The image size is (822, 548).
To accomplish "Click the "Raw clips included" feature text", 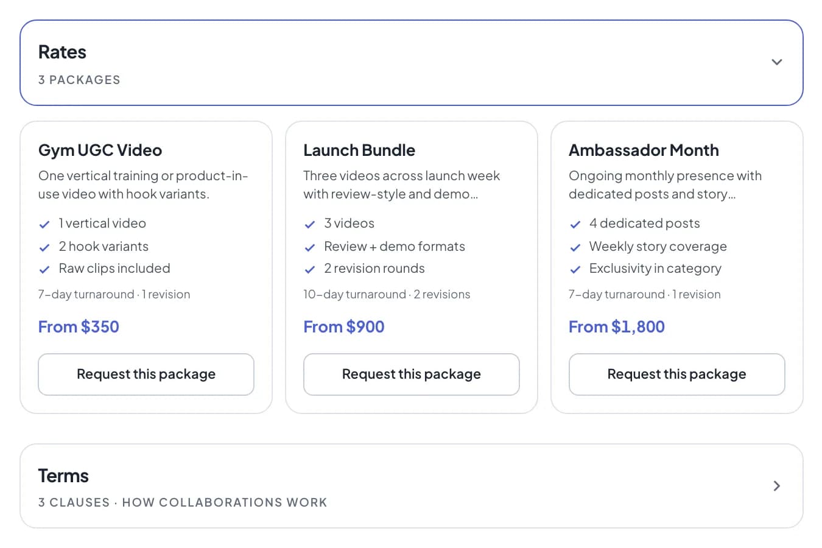I will coord(114,269).
